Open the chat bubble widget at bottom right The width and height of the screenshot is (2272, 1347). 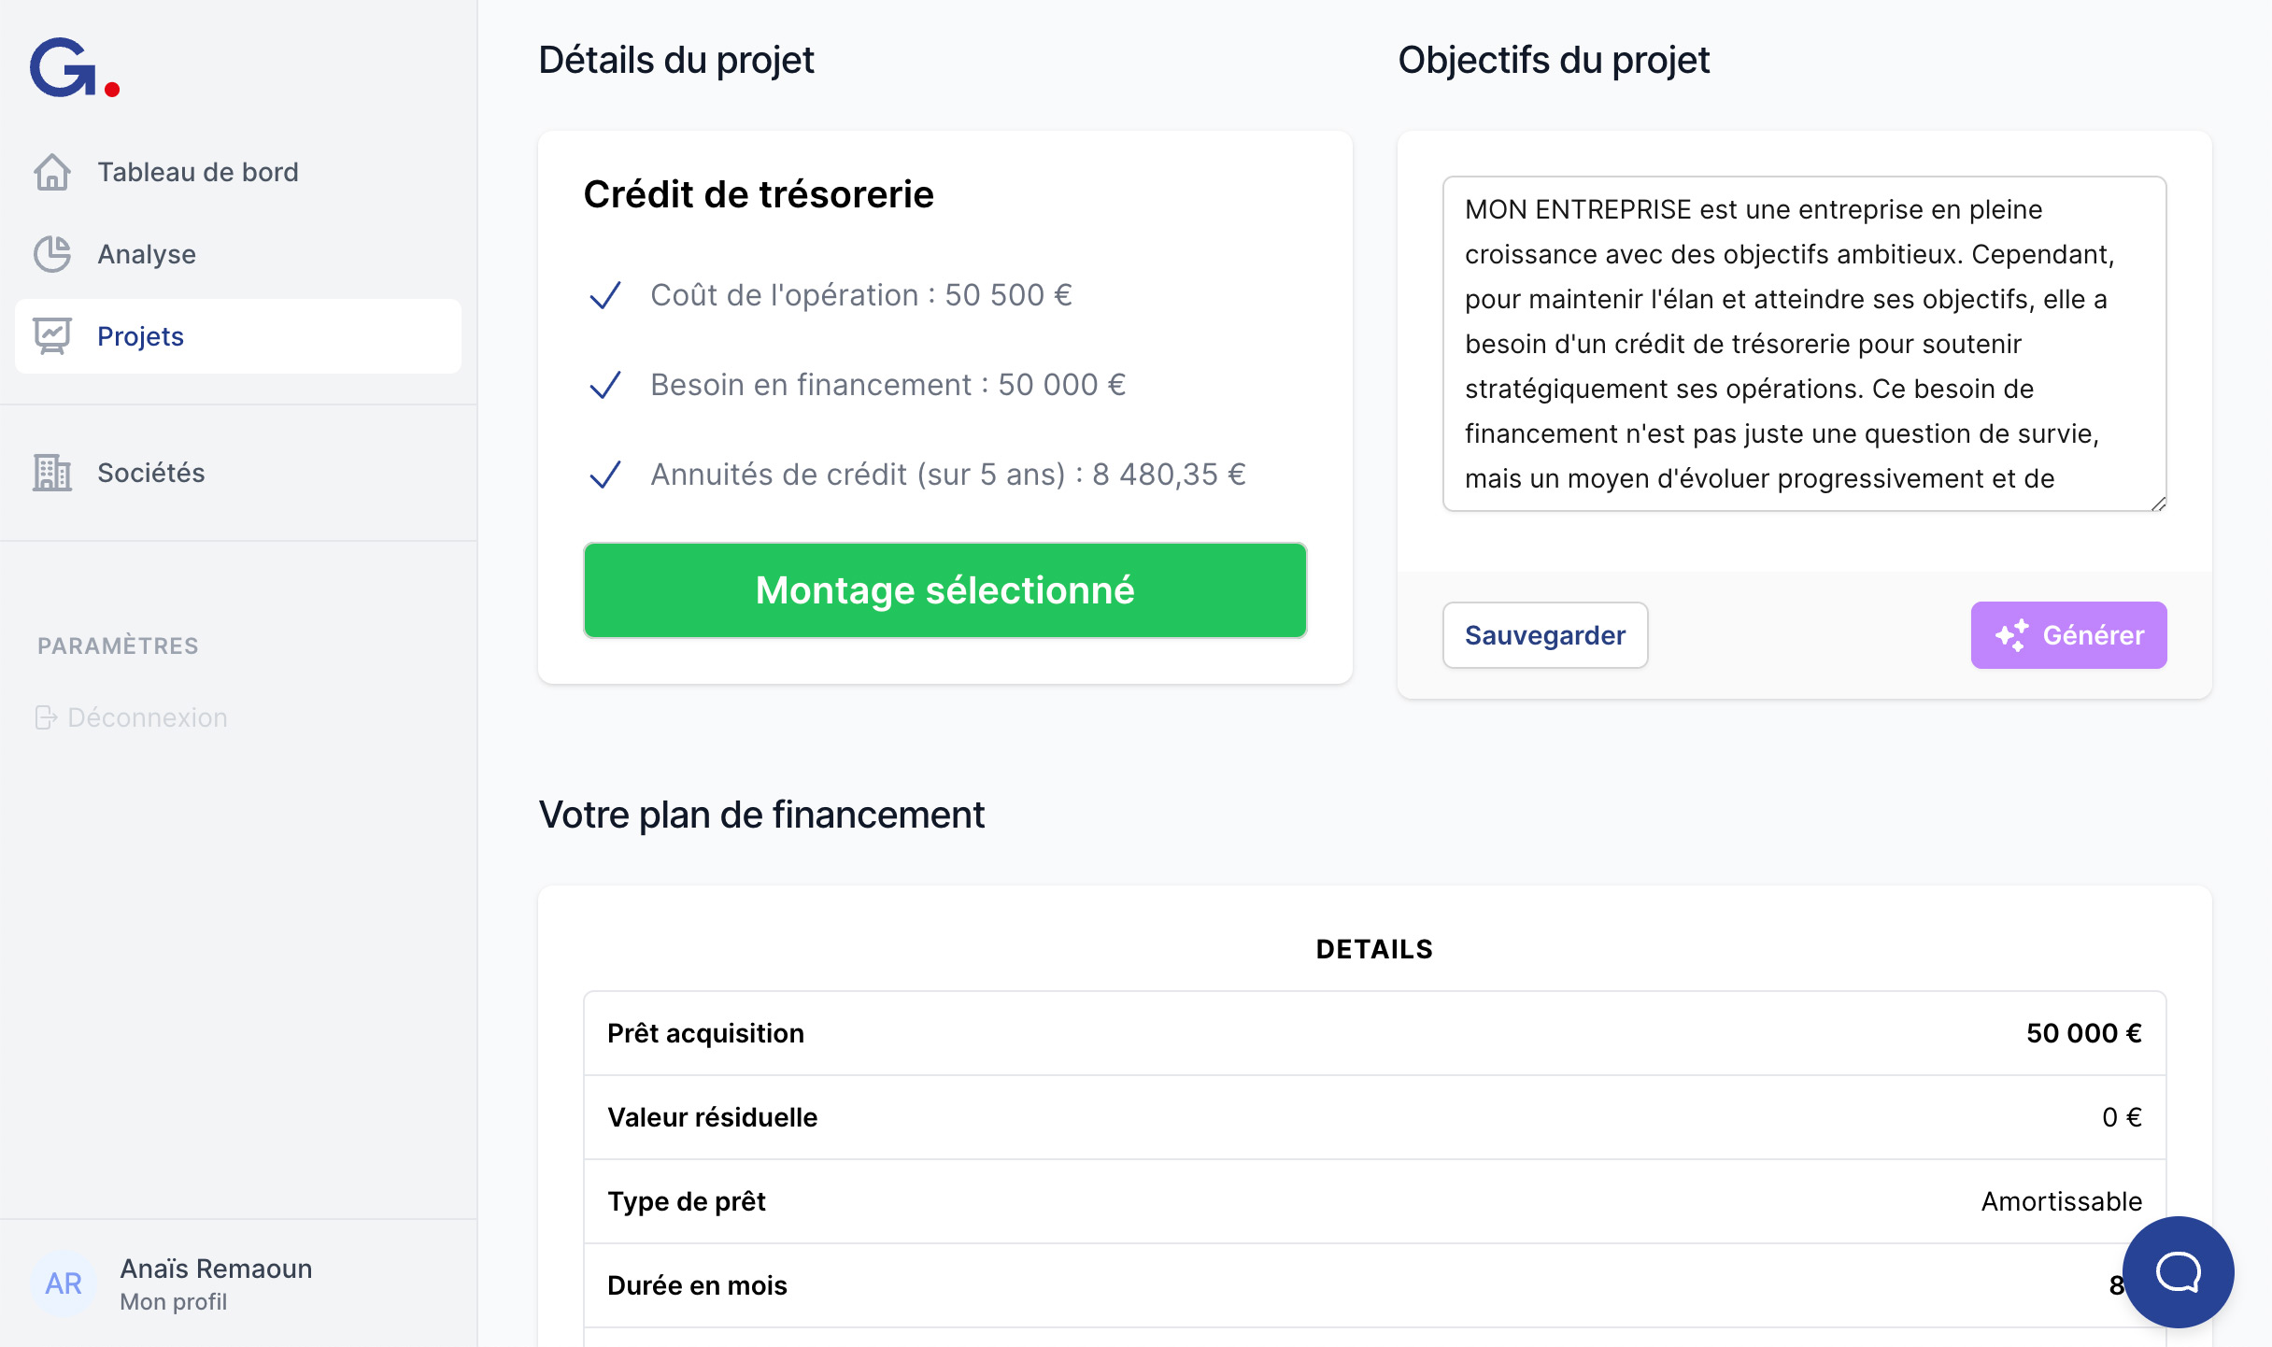click(x=2177, y=1272)
